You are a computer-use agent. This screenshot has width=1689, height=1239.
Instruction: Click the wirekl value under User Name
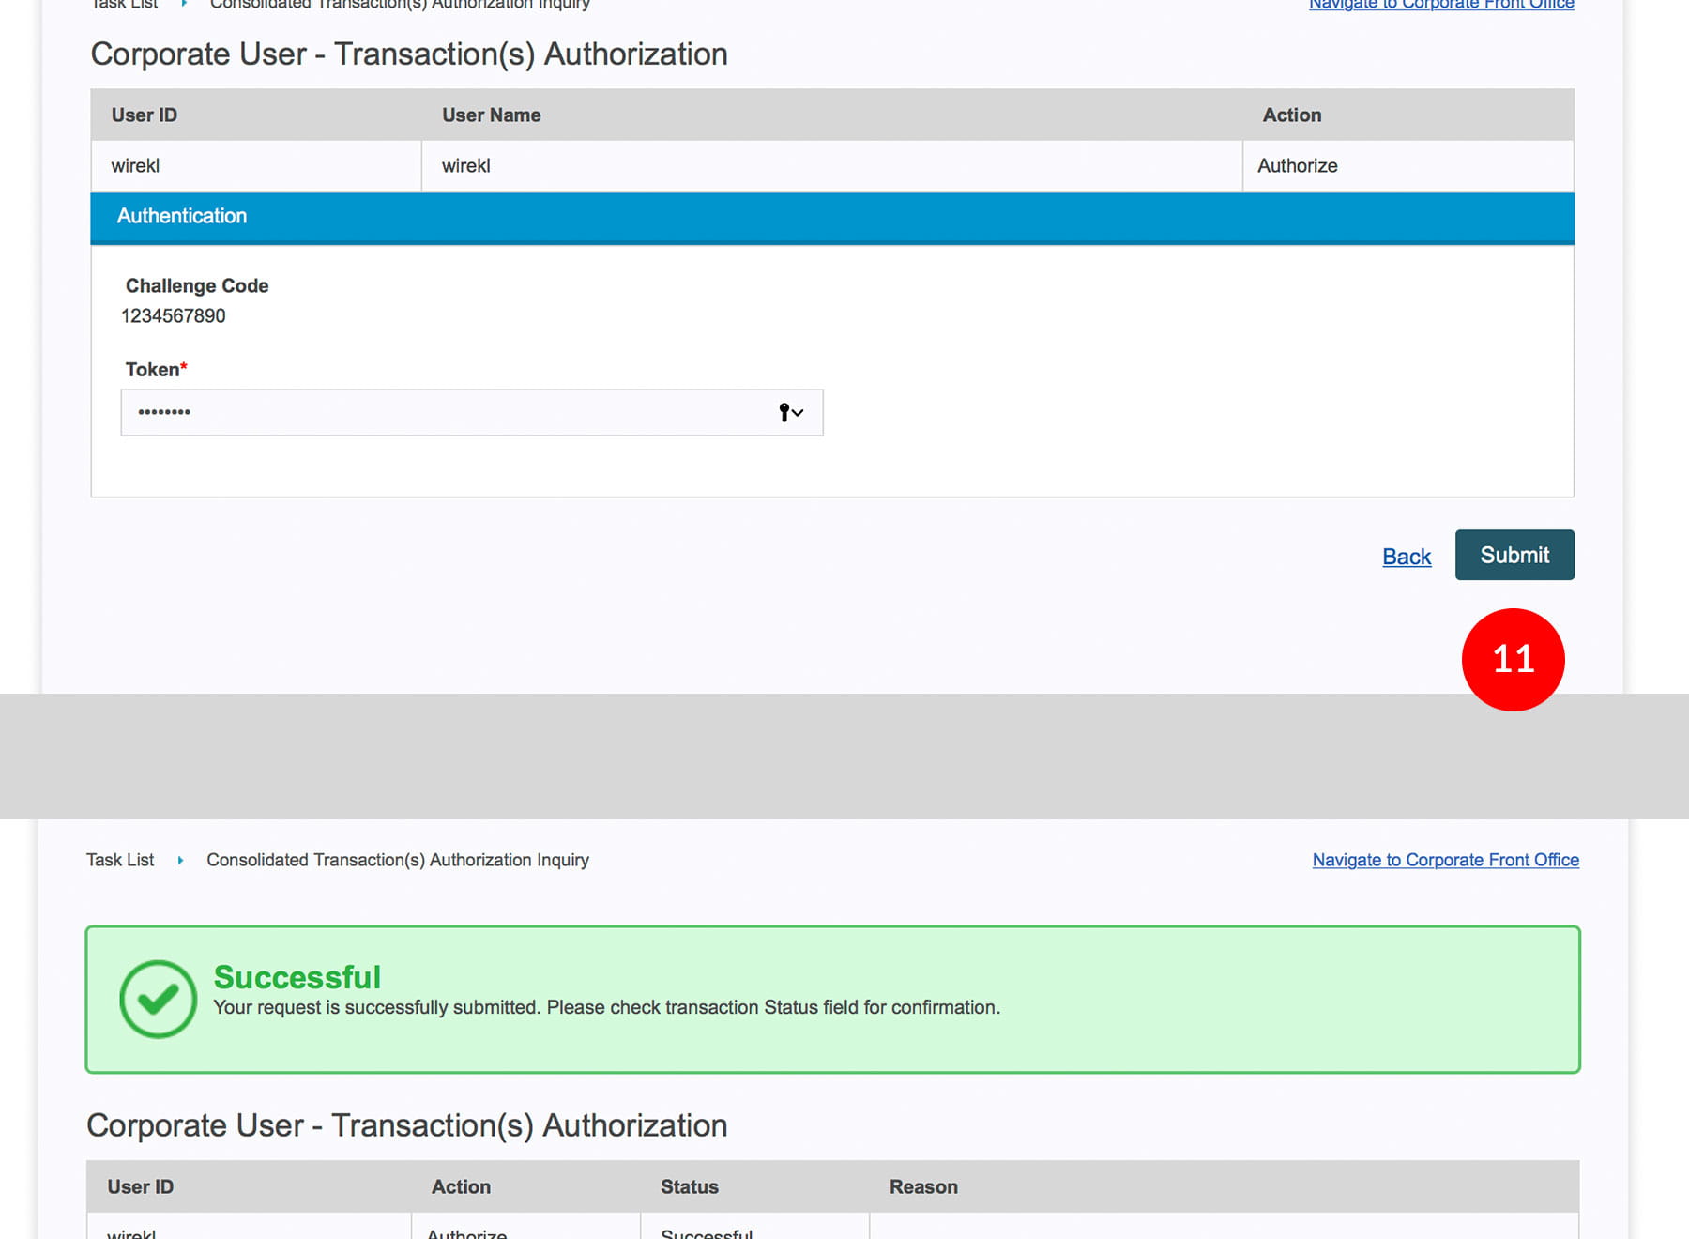tap(466, 166)
